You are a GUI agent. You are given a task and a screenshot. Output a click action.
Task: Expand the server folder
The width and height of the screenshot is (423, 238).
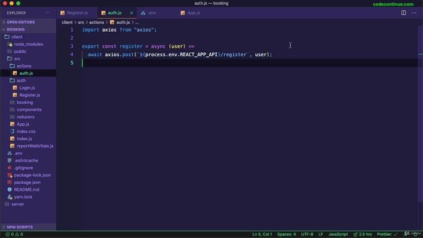point(28,204)
